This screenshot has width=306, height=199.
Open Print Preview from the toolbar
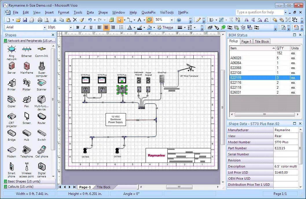tap(47, 20)
